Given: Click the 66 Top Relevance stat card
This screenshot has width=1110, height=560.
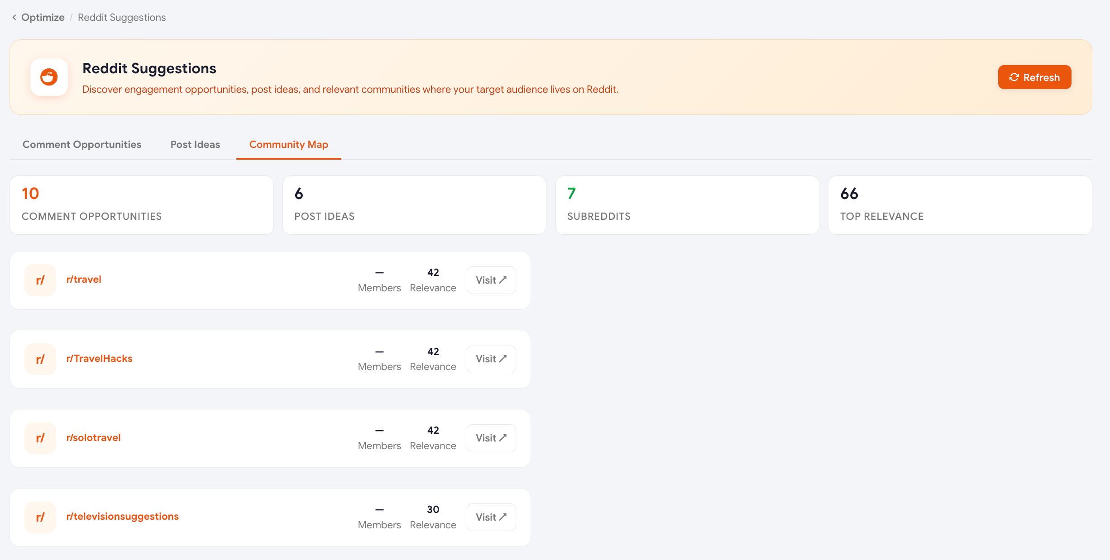Looking at the screenshot, I should 960,205.
